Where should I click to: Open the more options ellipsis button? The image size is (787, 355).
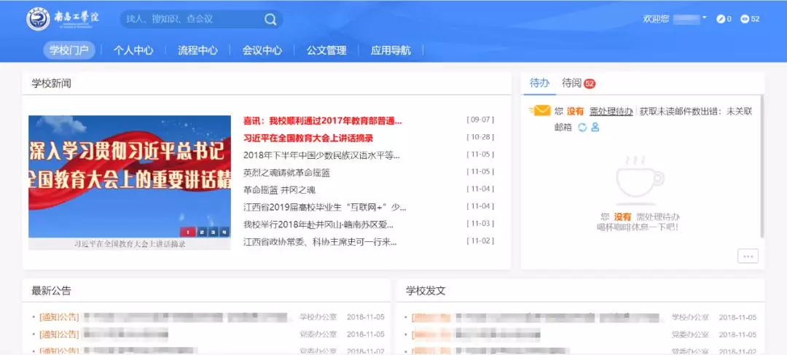tap(748, 256)
